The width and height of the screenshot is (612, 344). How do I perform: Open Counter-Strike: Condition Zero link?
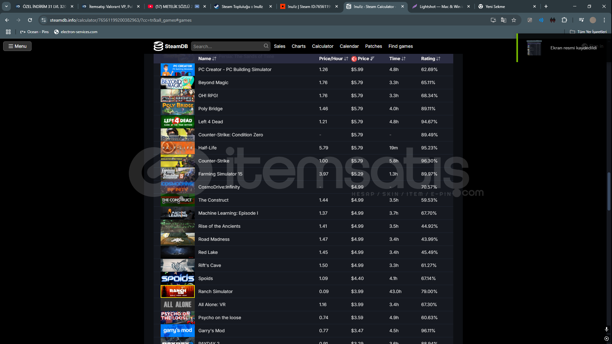(x=230, y=135)
